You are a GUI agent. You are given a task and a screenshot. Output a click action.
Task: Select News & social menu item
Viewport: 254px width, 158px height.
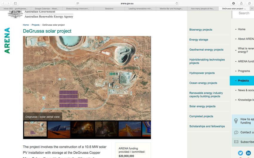(246, 90)
